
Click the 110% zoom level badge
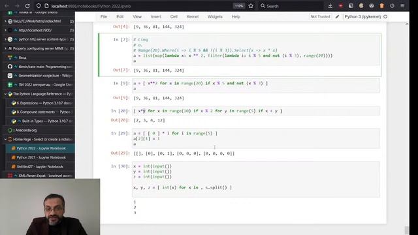239,6
